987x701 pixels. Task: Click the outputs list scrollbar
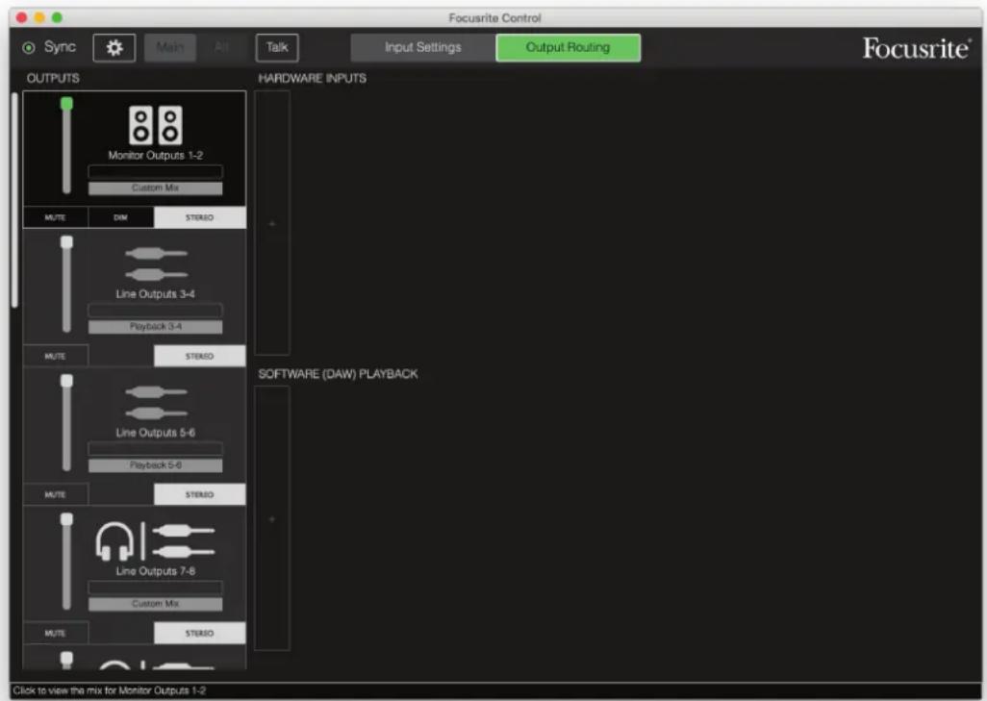tap(14, 200)
